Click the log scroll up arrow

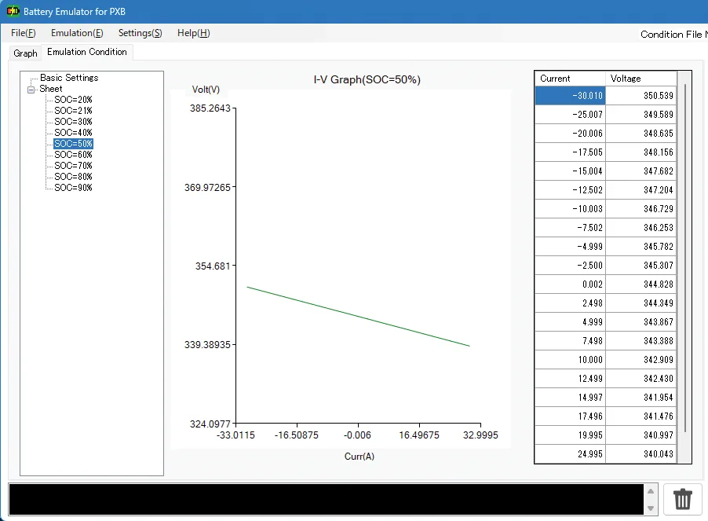click(651, 491)
